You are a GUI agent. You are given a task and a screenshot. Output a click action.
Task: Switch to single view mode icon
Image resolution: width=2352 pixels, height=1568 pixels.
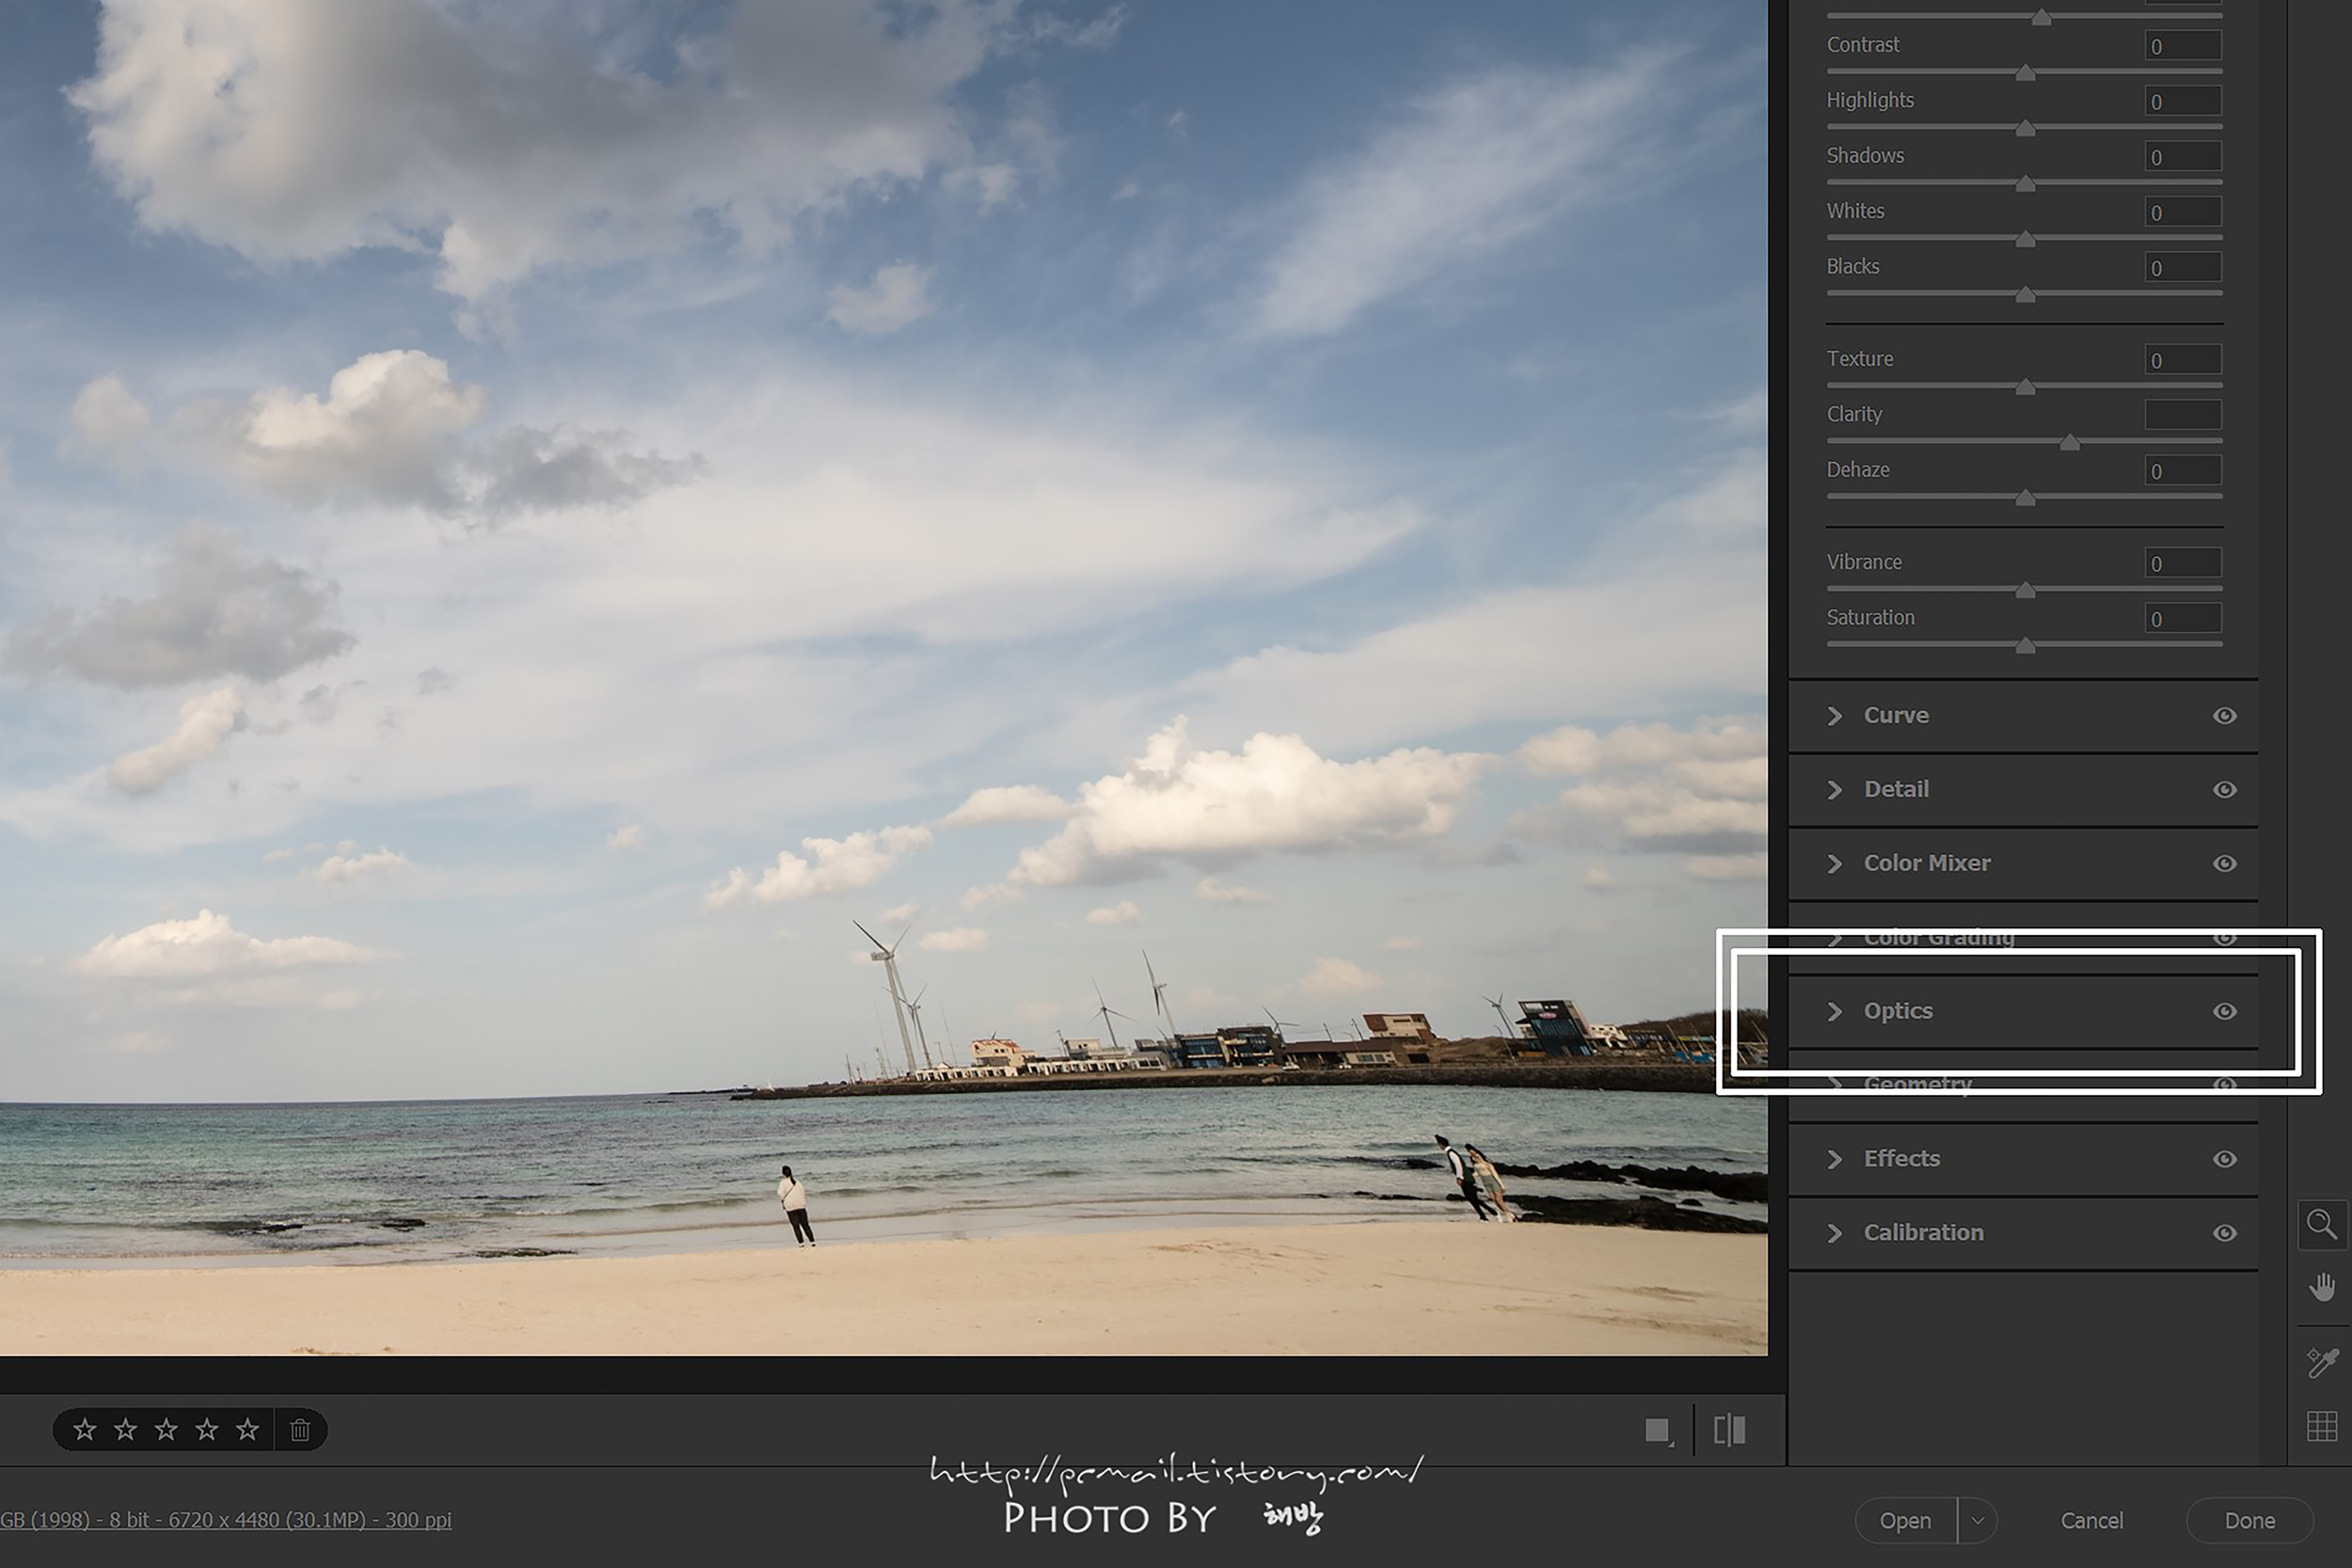[1657, 1431]
